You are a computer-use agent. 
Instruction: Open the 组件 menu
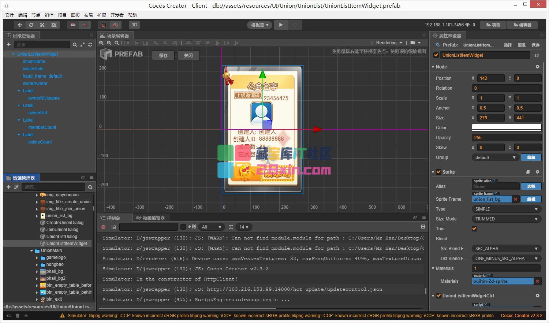(49, 15)
